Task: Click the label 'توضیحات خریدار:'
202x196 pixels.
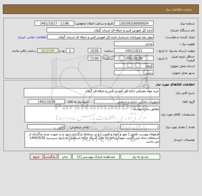Action: (x=184, y=140)
